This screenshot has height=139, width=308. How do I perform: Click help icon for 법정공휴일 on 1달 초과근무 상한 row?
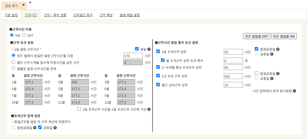(278, 49)
